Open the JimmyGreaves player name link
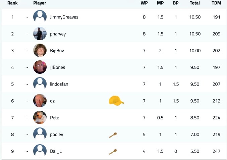This screenshot has width=227, height=160. pos(64,17)
